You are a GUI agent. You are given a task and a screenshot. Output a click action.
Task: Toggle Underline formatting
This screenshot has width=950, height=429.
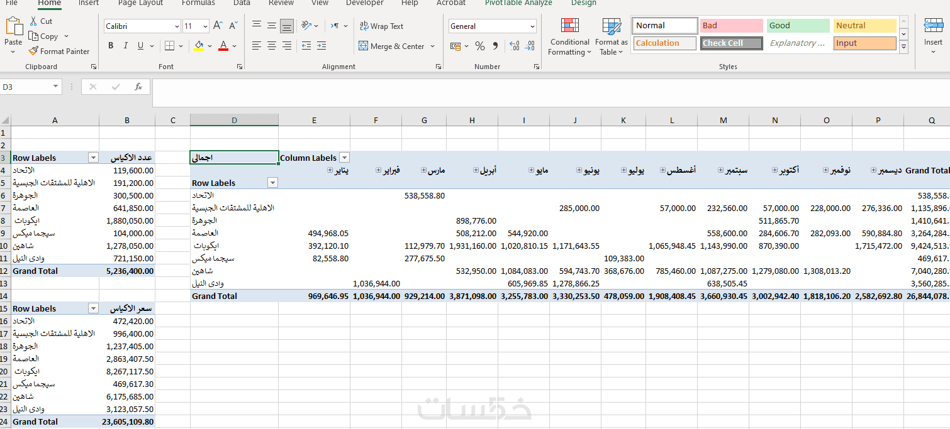tap(140, 46)
